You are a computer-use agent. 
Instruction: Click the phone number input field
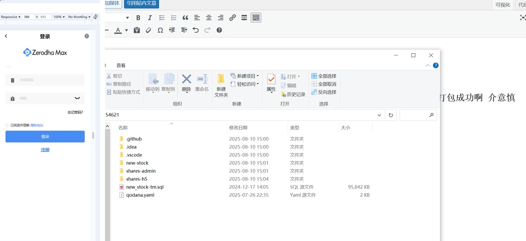click(45, 80)
